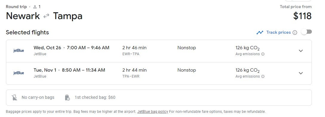The width and height of the screenshot is (325, 117).
Task: Select the Tue, Nov 1 8:50 AM flight row
Action: pos(159,73)
